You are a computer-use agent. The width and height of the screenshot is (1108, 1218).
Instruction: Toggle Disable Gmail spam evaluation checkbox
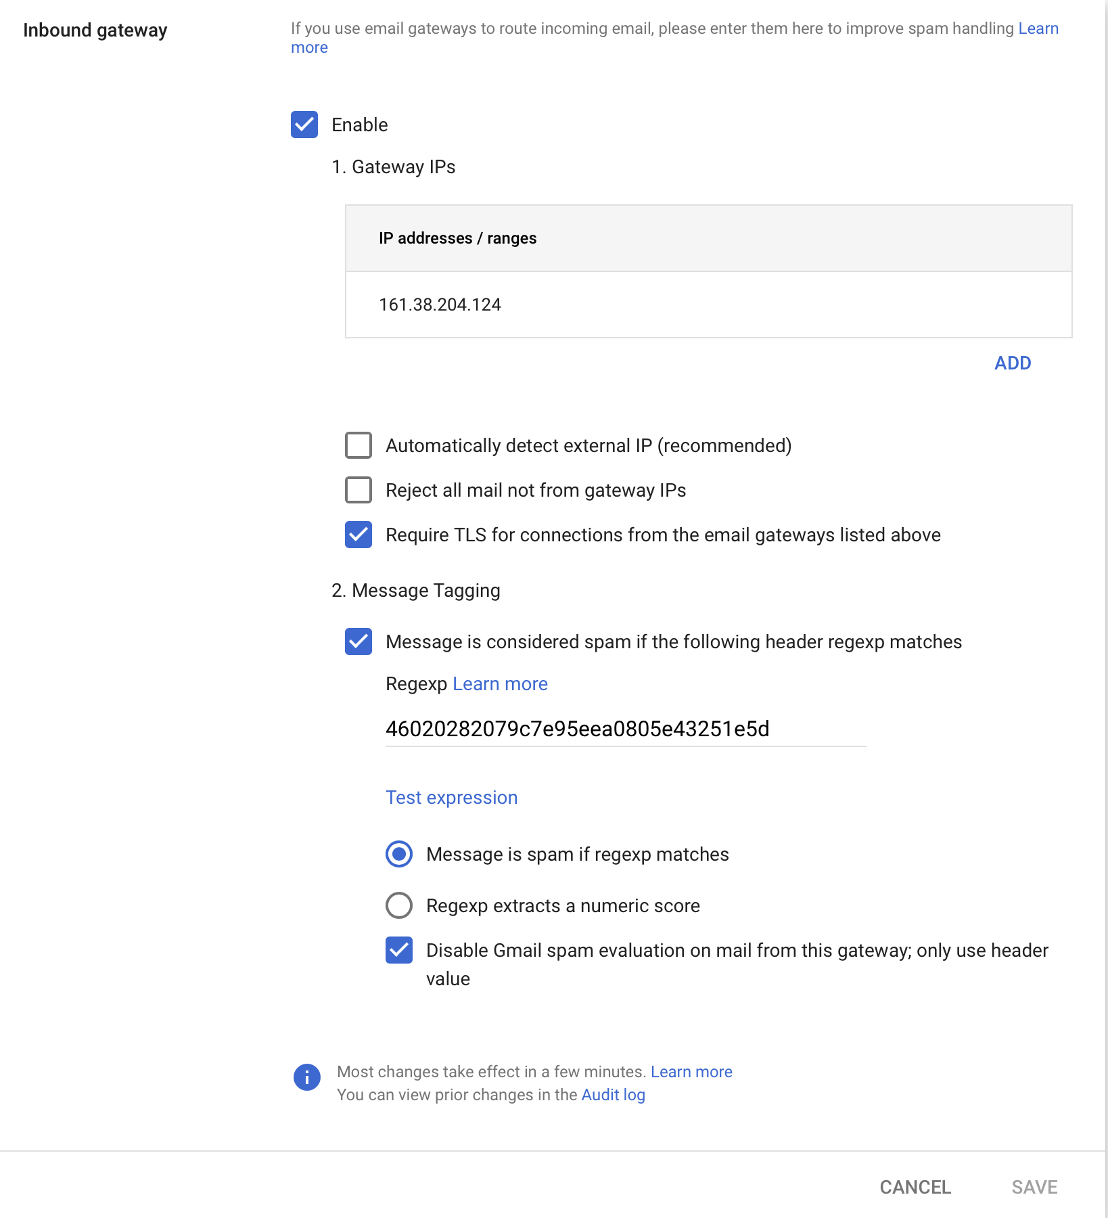[399, 950]
